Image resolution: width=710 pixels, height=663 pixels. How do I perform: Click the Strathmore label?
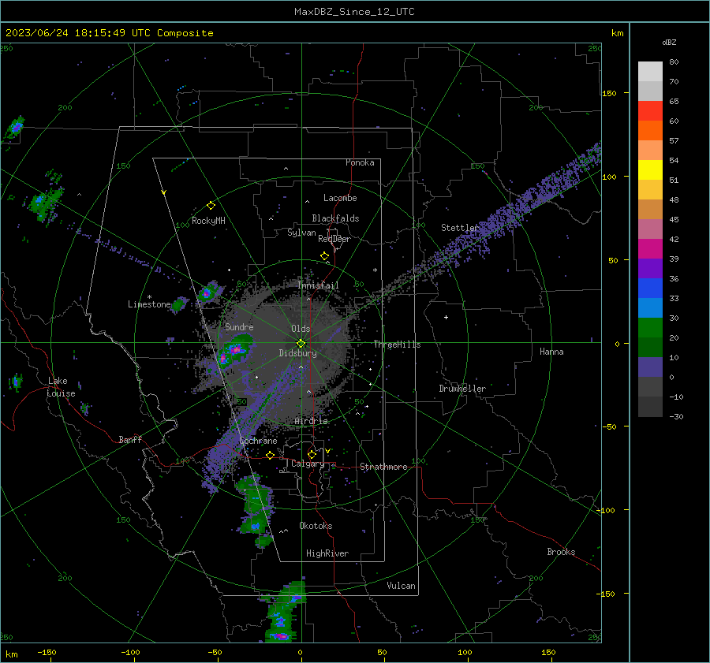coord(383,467)
